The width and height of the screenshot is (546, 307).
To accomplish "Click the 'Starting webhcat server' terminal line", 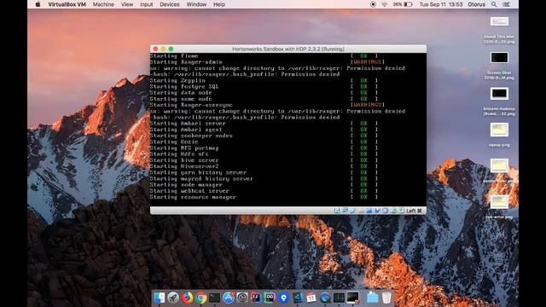I will 189,191.
